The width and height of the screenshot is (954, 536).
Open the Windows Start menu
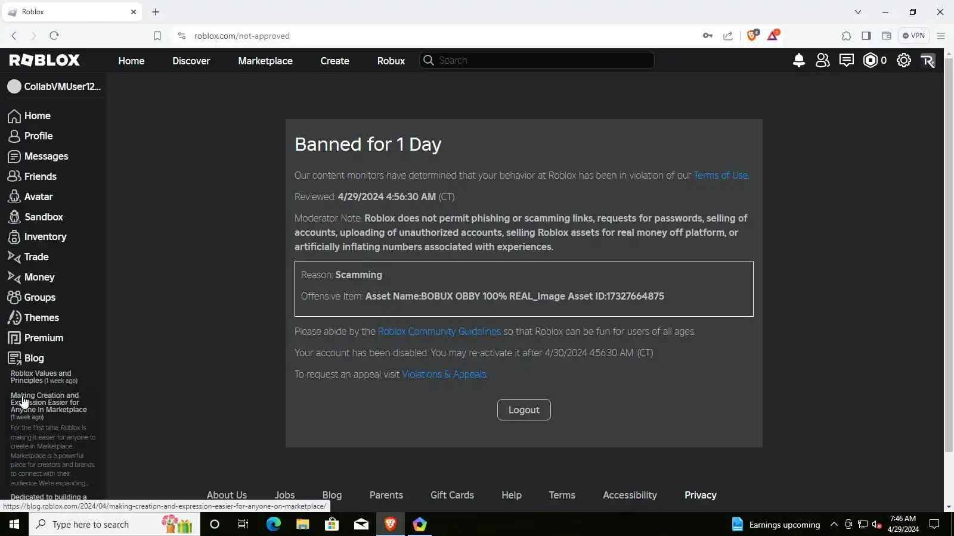point(14,525)
